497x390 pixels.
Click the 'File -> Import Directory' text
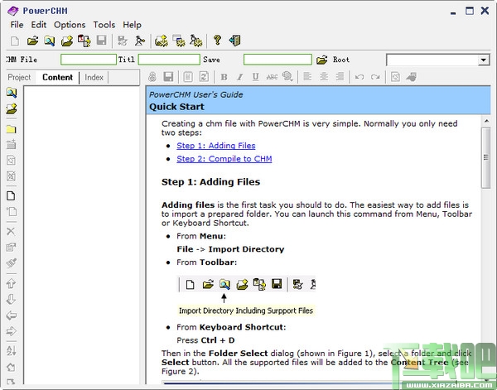(x=230, y=249)
